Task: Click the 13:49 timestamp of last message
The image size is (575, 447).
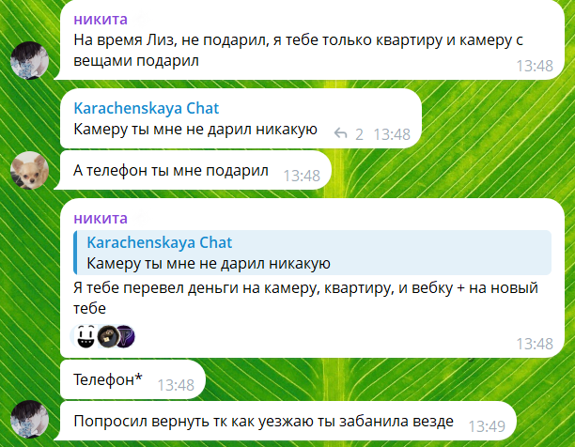Action: pos(487,426)
